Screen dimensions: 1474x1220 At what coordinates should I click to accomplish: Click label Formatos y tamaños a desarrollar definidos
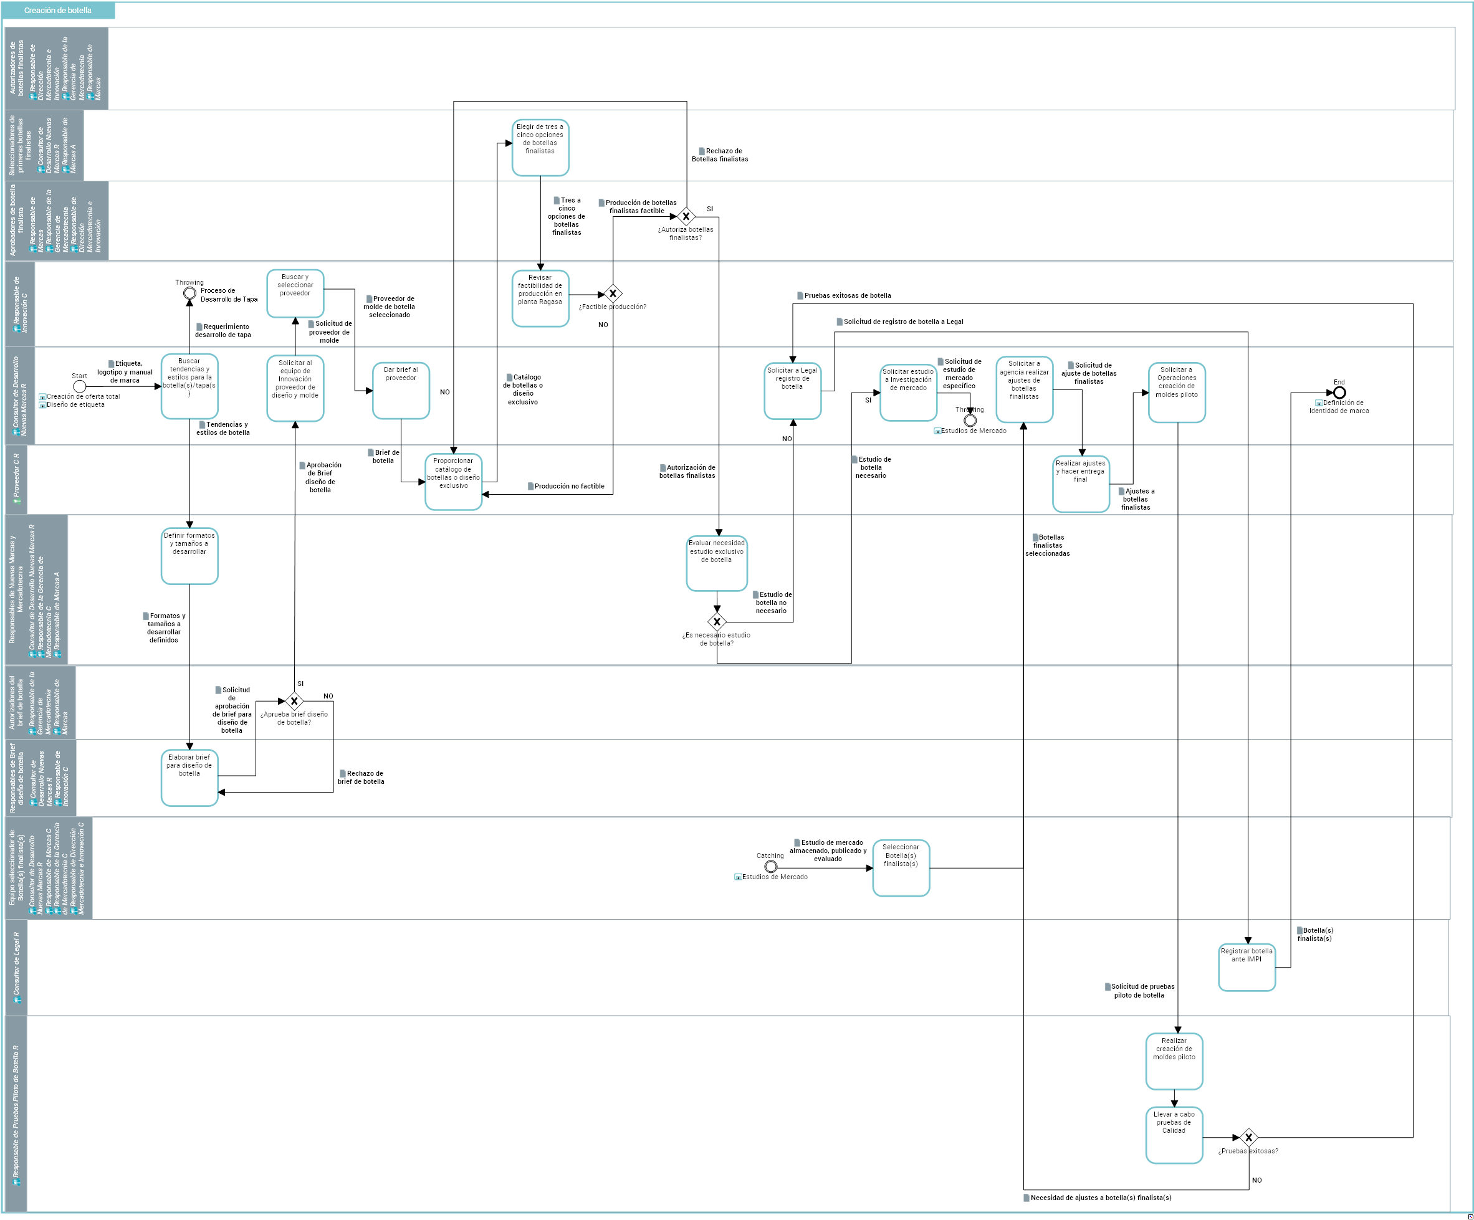click(x=163, y=628)
